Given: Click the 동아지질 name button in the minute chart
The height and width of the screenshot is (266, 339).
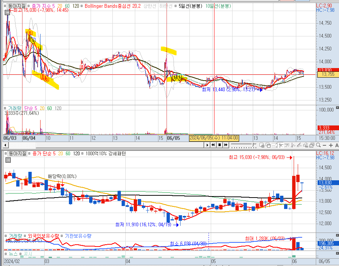Looking at the screenshot, I should point(17,6).
